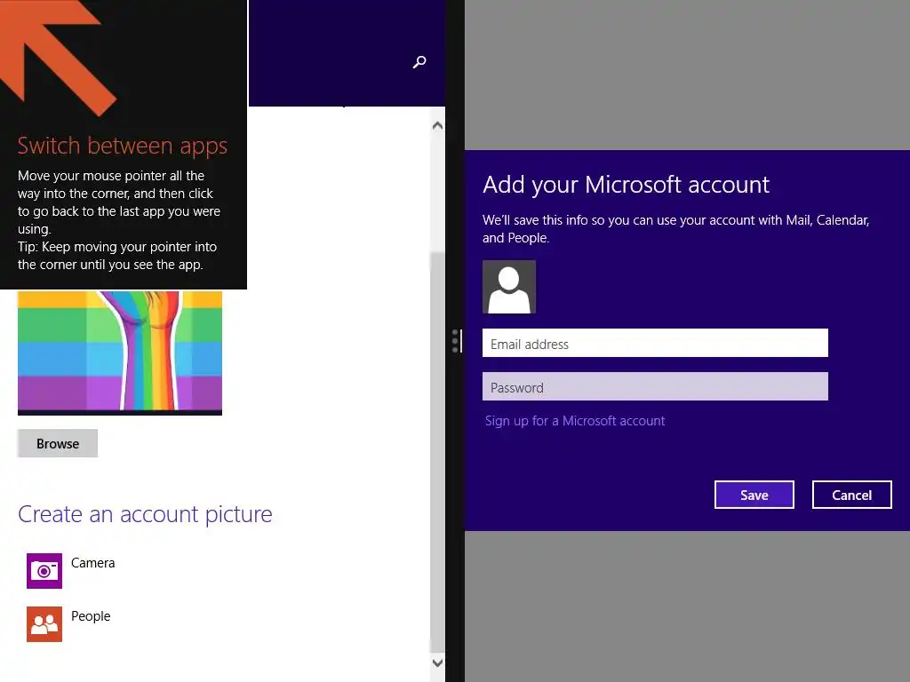The height and width of the screenshot is (682, 910).
Task: Click the split-view divider handle
Action: (x=456, y=341)
